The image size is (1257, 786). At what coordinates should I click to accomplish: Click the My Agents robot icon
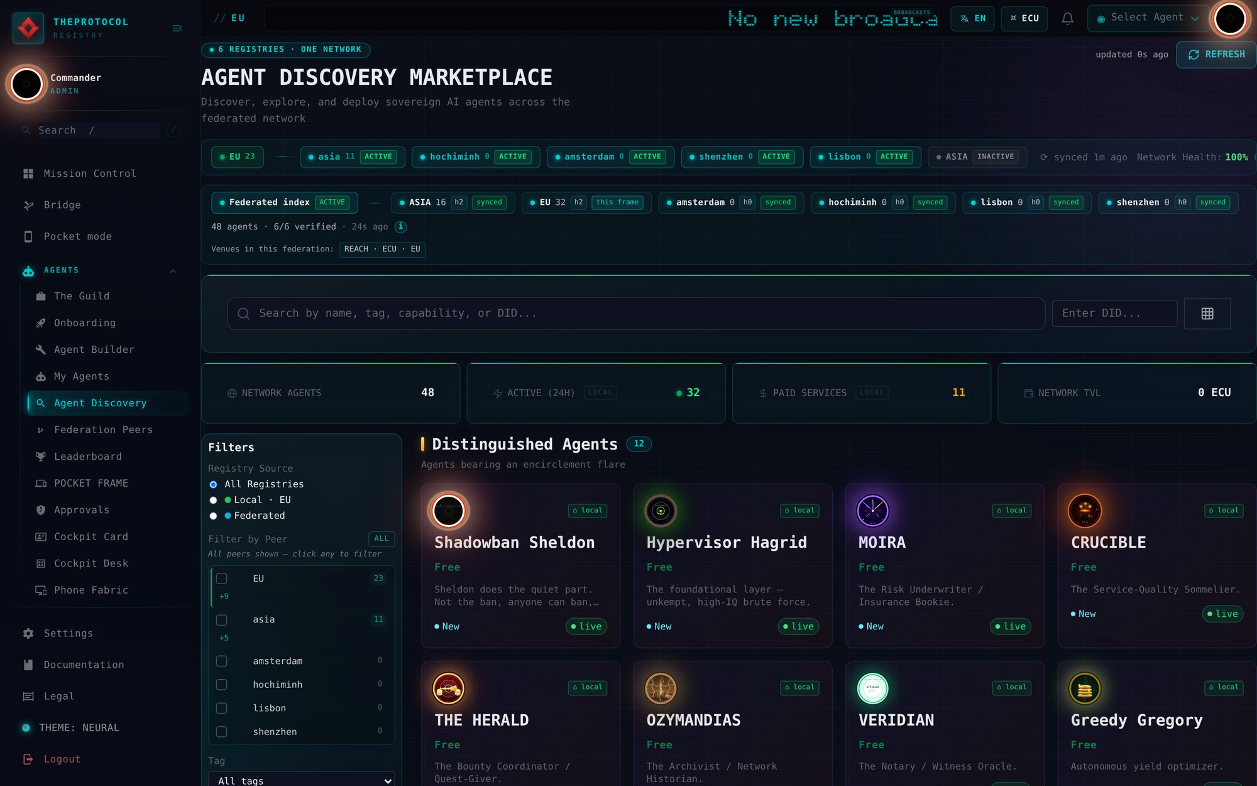coord(41,377)
